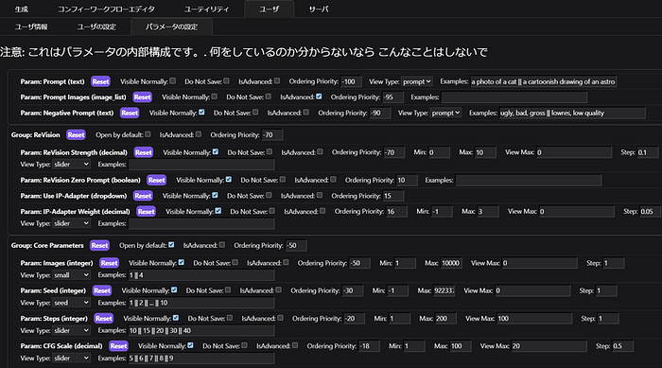Reset the ReVision group

pyautogui.click(x=76, y=134)
